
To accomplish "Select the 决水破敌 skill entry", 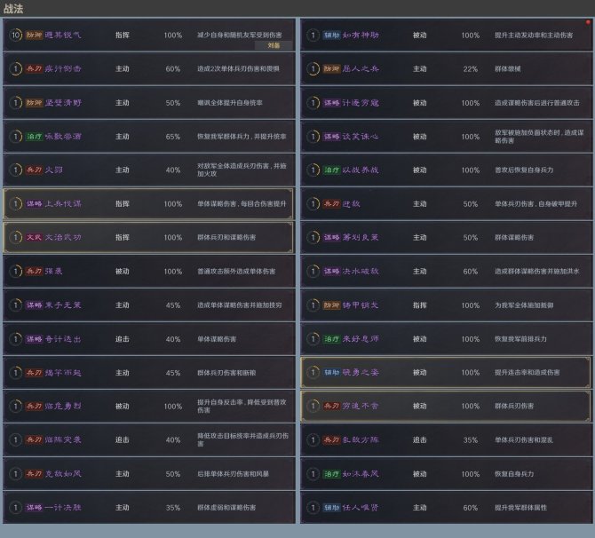I will (x=444, y=271).
